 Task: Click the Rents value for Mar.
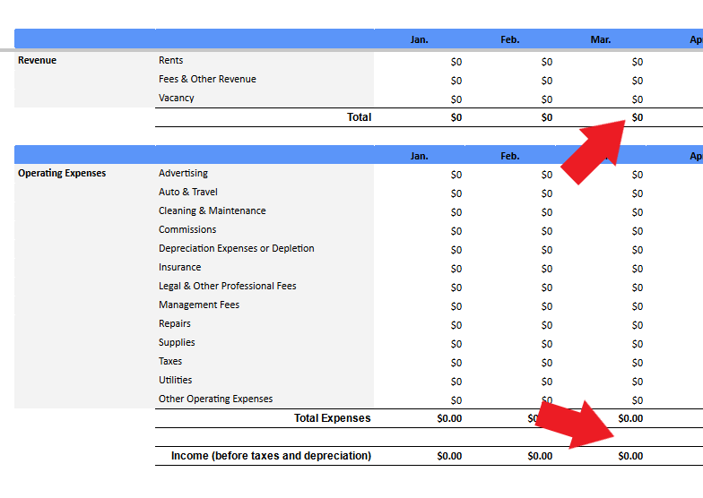[x=637, y=63]
